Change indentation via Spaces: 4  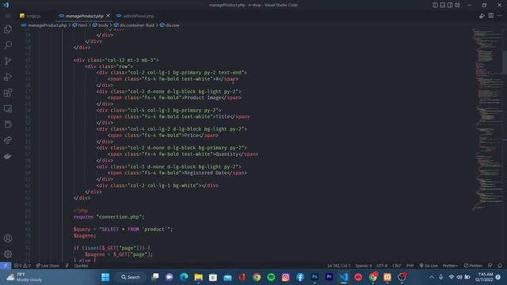pyautogui.click(x=364, y=266)
